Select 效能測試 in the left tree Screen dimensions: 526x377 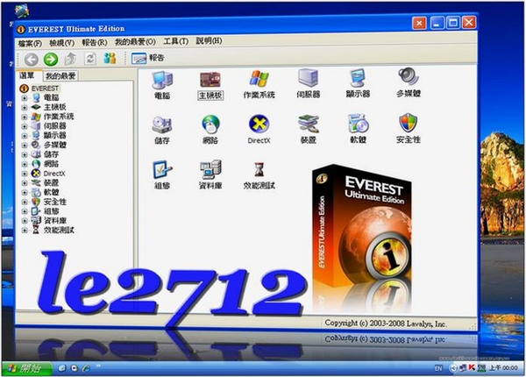(59, 230)
